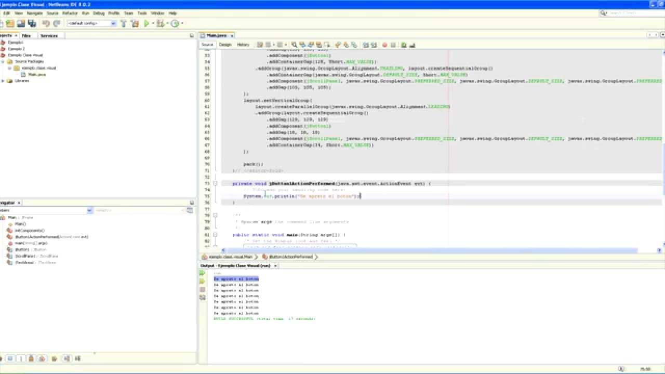Click the Find Selection magnifier icon
The width and height of the screenshot is (665, 374).
pos(294,45)
